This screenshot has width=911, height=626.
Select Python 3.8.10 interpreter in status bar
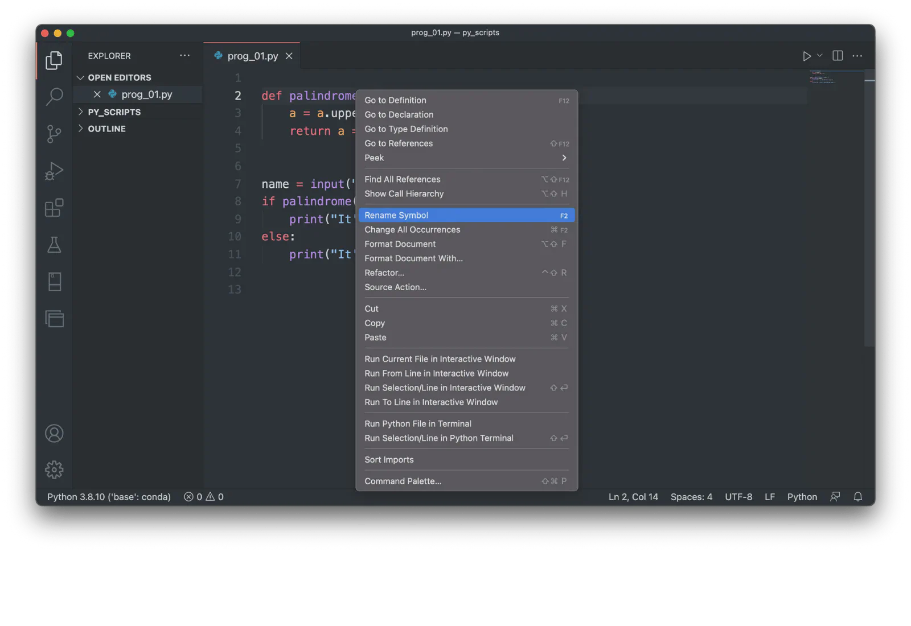point(109,497)
